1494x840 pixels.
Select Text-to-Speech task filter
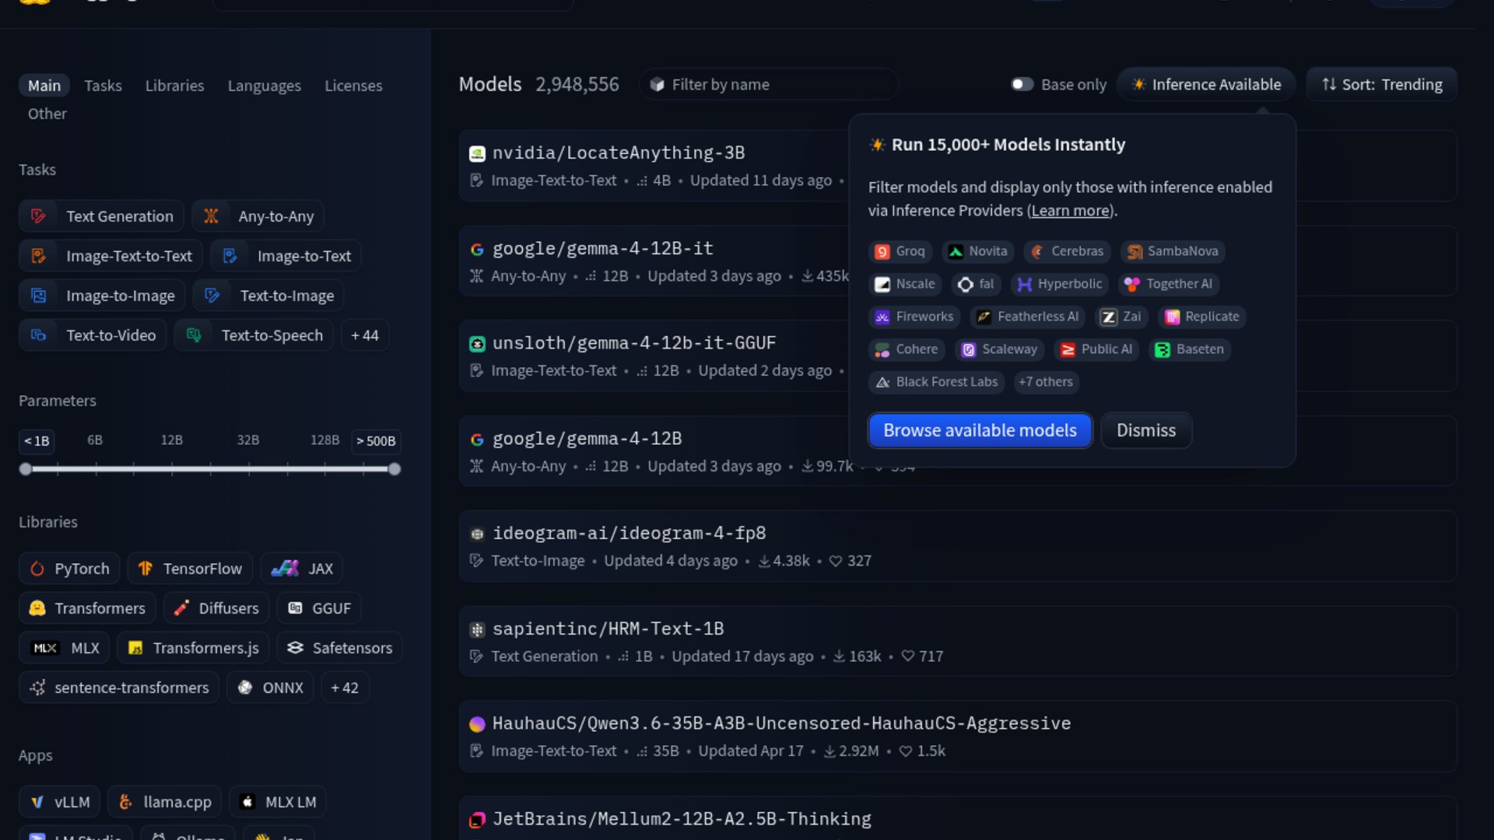(254, 335)
